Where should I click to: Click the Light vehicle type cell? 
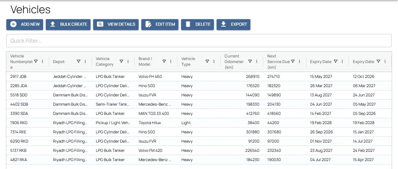coord(186,123)
